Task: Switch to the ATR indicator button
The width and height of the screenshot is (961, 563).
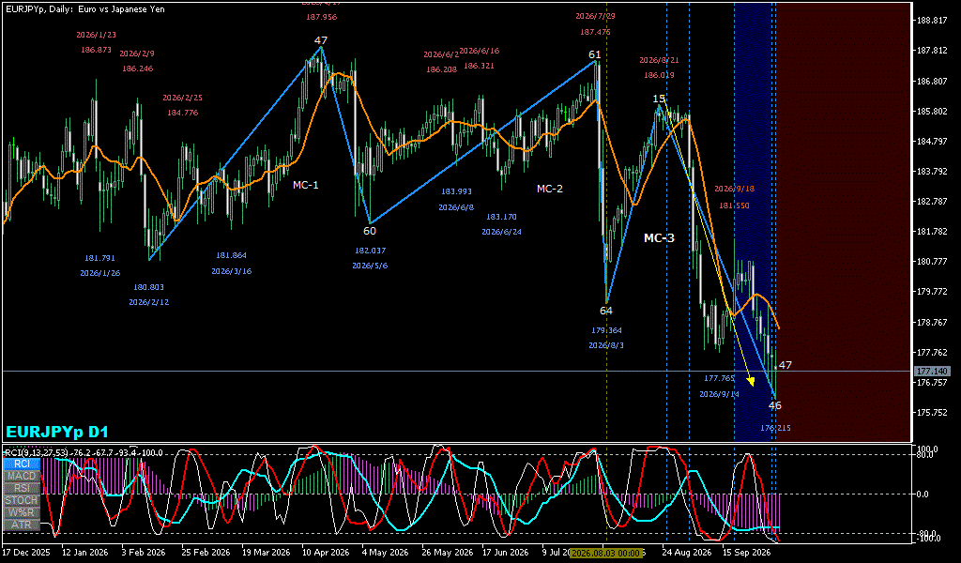Action: 22,525
